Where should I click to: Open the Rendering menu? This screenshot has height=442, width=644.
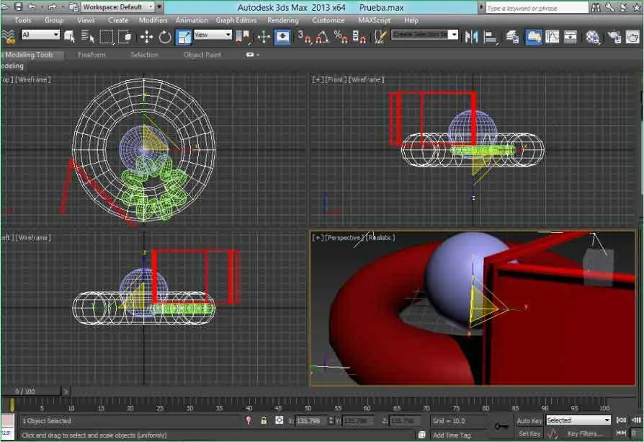283,20
